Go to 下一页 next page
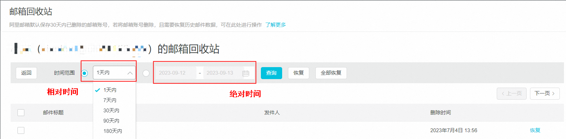The height and width of the screenshot is (139, 566). [x=545, y=93]
